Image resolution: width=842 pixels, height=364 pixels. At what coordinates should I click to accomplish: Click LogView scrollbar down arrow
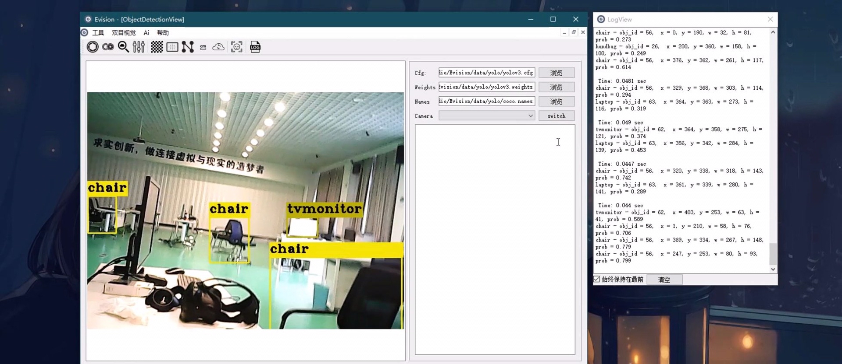click(x=773, y=269)
